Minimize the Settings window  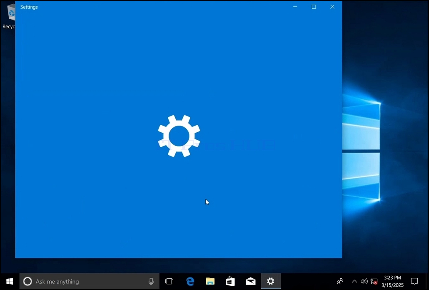pyautogui.click(x=295, y=7)
